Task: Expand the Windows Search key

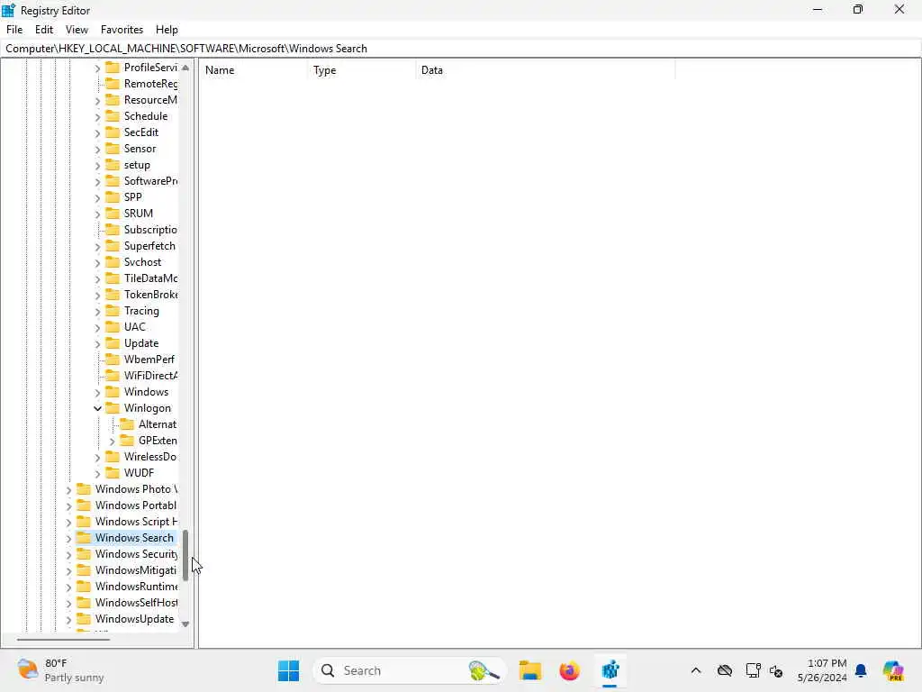Action: coord(68,539)
